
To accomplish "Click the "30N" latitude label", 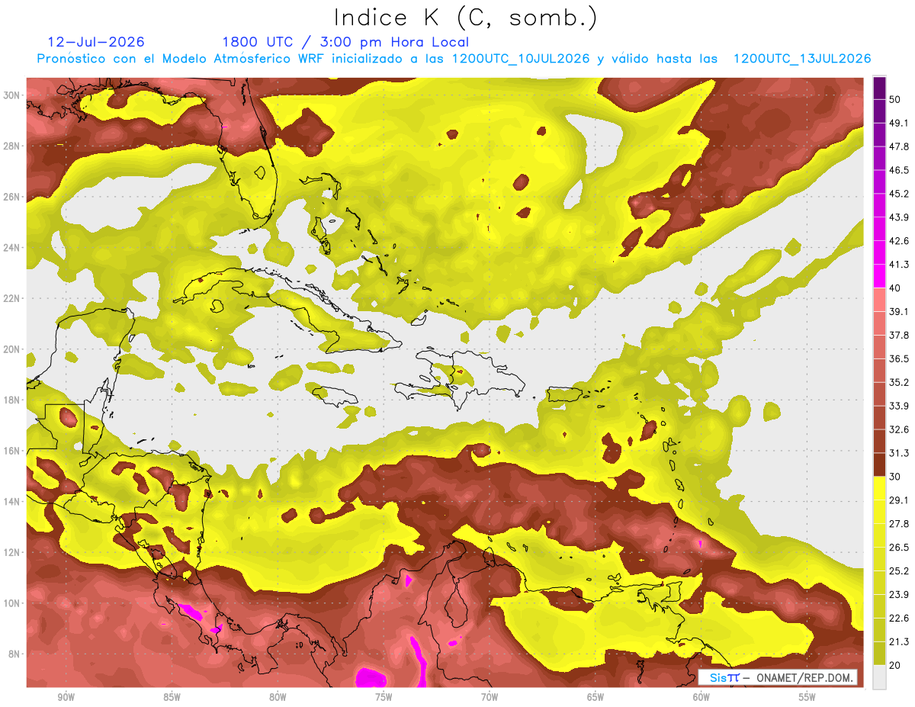I will 11,95.
